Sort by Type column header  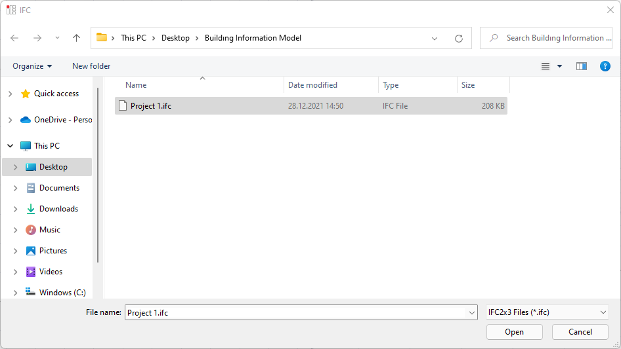pyautogui.click(x=391, y=85)
